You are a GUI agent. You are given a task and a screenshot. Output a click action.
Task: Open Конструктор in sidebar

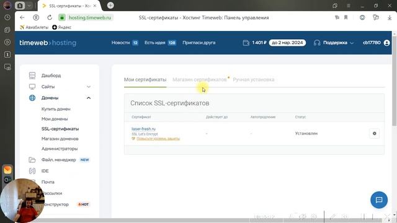coord(56,204)
